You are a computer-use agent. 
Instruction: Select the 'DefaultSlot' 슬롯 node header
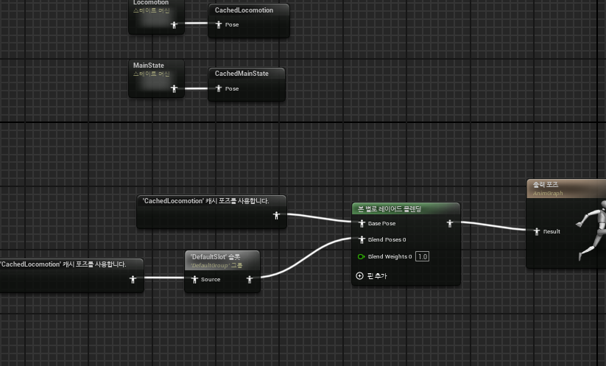tap(222, 261)
